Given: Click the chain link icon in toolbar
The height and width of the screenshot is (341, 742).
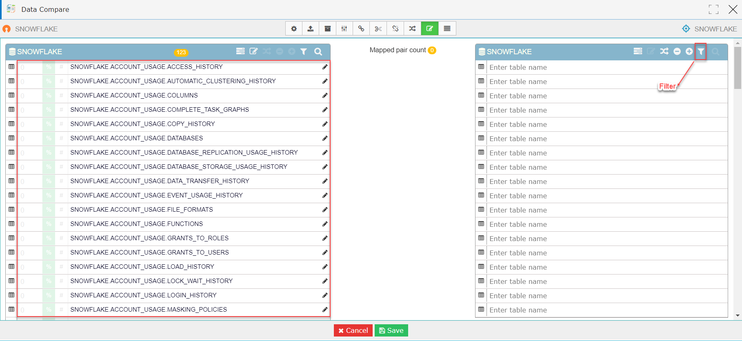Looking at the screenshot, I should (361, 29).
